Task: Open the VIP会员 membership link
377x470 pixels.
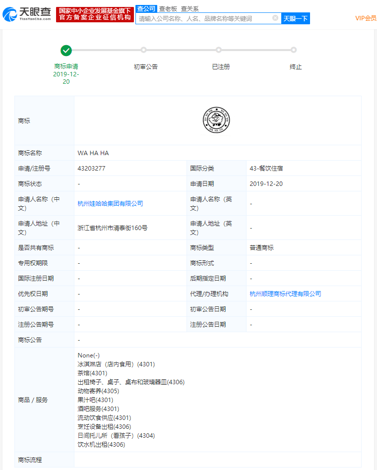Action: [366, 18]
